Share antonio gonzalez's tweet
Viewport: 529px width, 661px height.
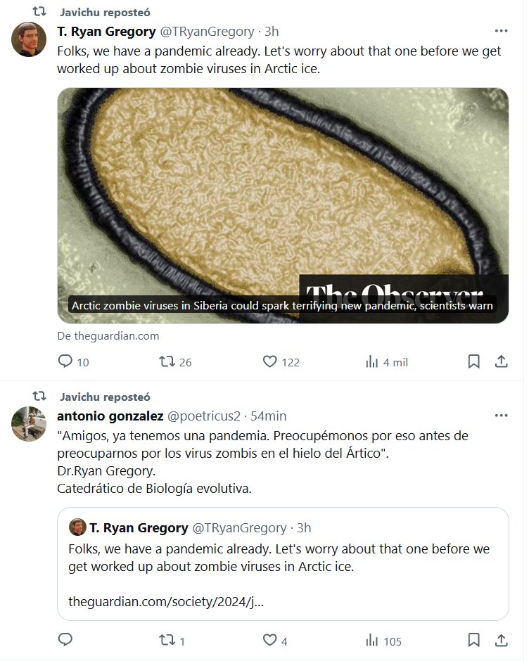pyautogui.click(x=502, y=640)
